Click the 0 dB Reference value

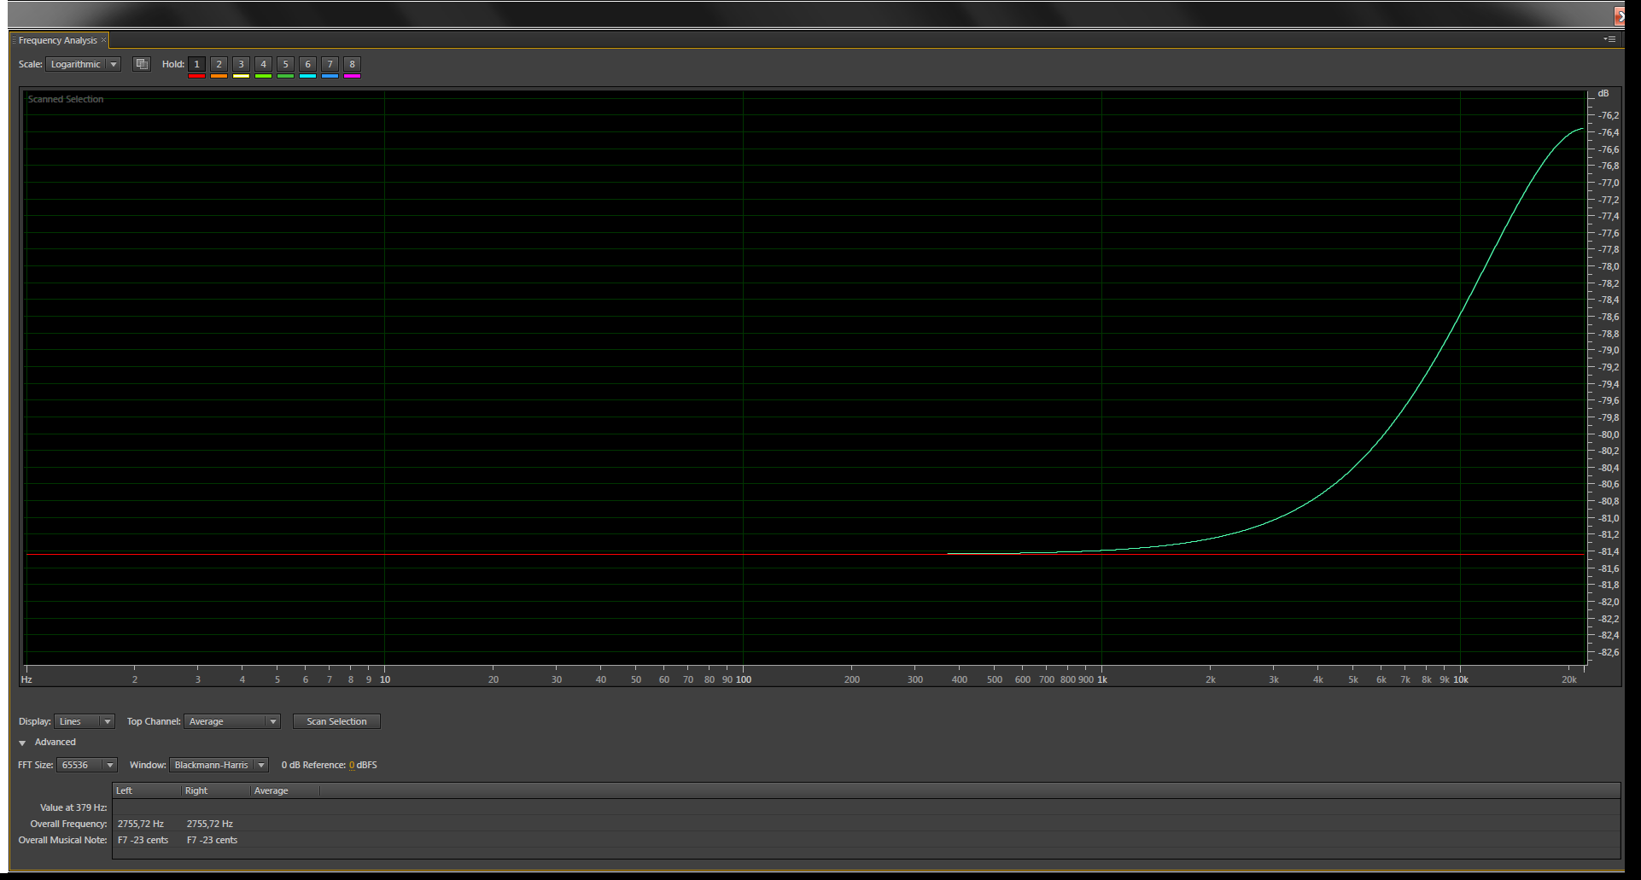[352, 765]
